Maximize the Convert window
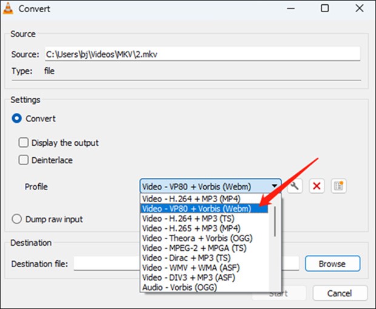 pos(324,8)
